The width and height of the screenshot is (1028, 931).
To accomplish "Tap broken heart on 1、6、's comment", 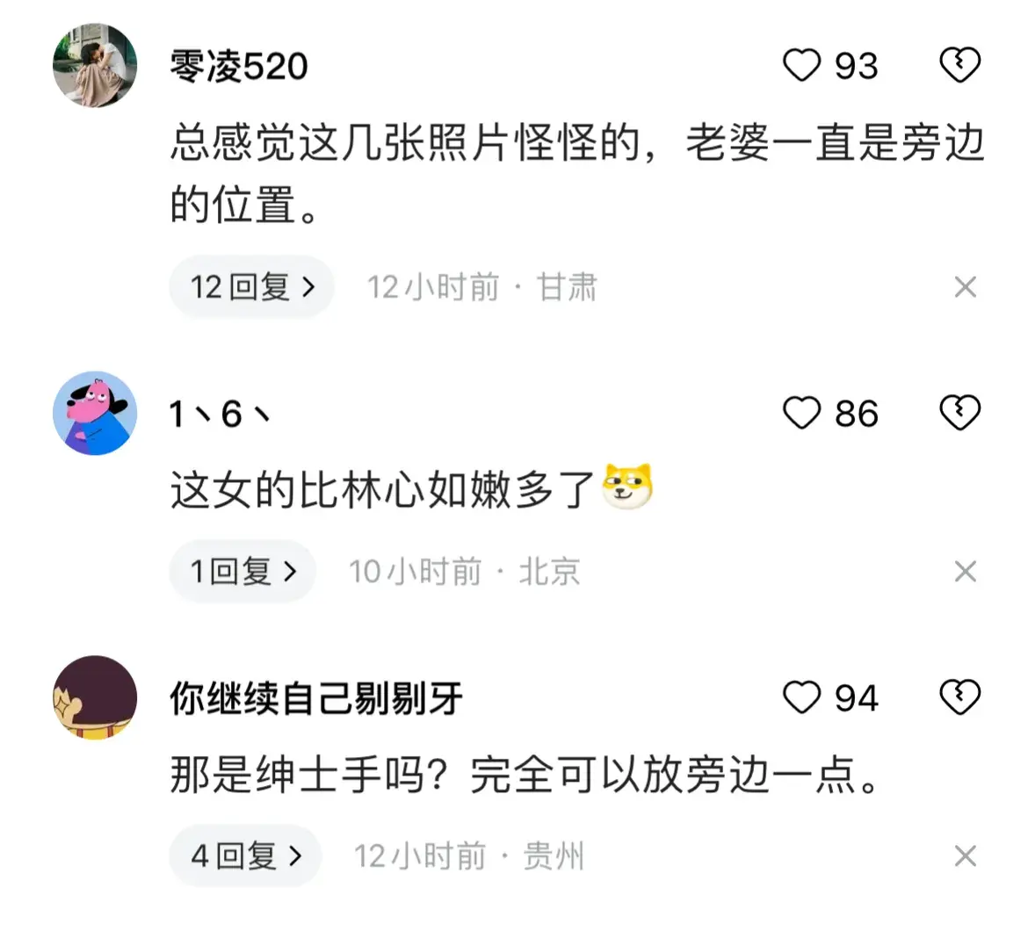I will coord(959,413).
